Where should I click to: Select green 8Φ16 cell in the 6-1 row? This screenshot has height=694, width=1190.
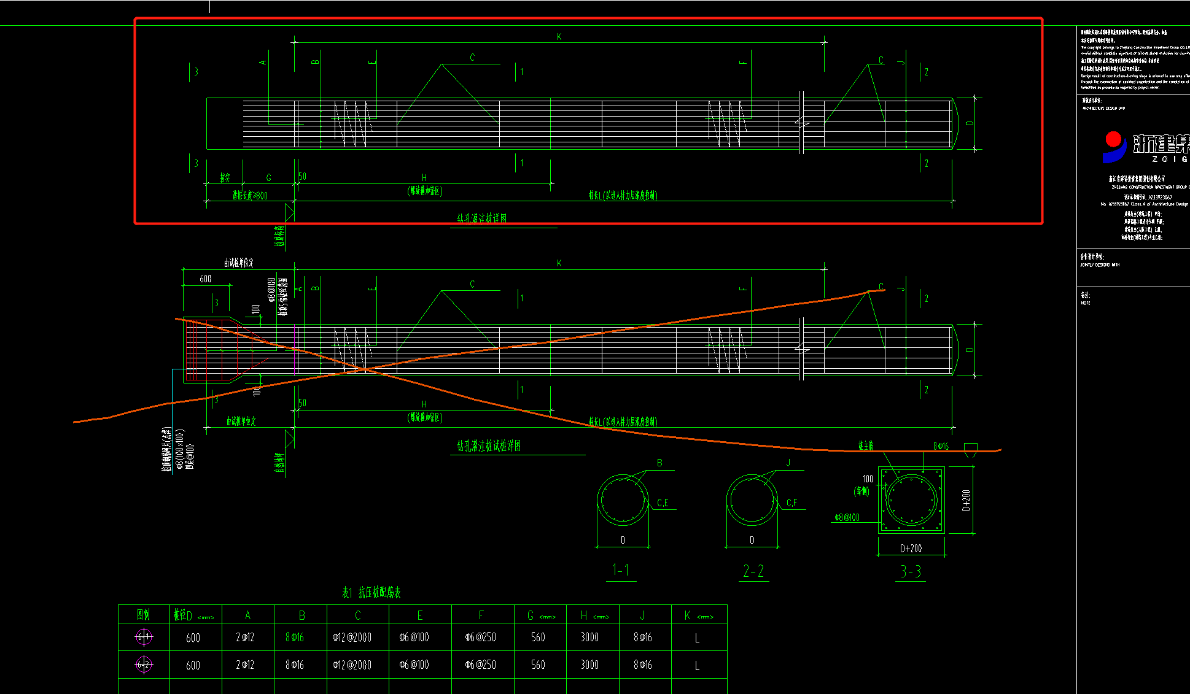[x=295, y=638]
